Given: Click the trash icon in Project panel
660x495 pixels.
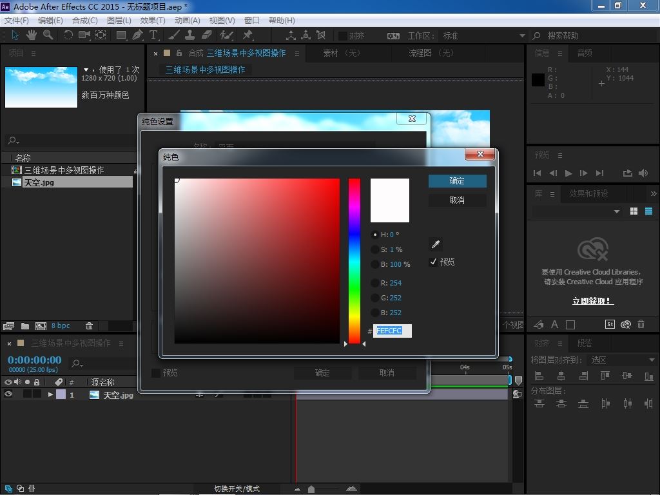Looking at the screenshot, I should pyautogui.click(x=89, y=326).
